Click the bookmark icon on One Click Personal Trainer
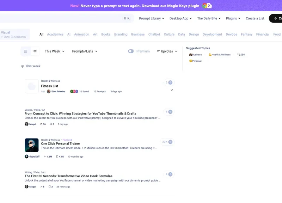This screenshot has width=282, height=203. click(57, 156)
